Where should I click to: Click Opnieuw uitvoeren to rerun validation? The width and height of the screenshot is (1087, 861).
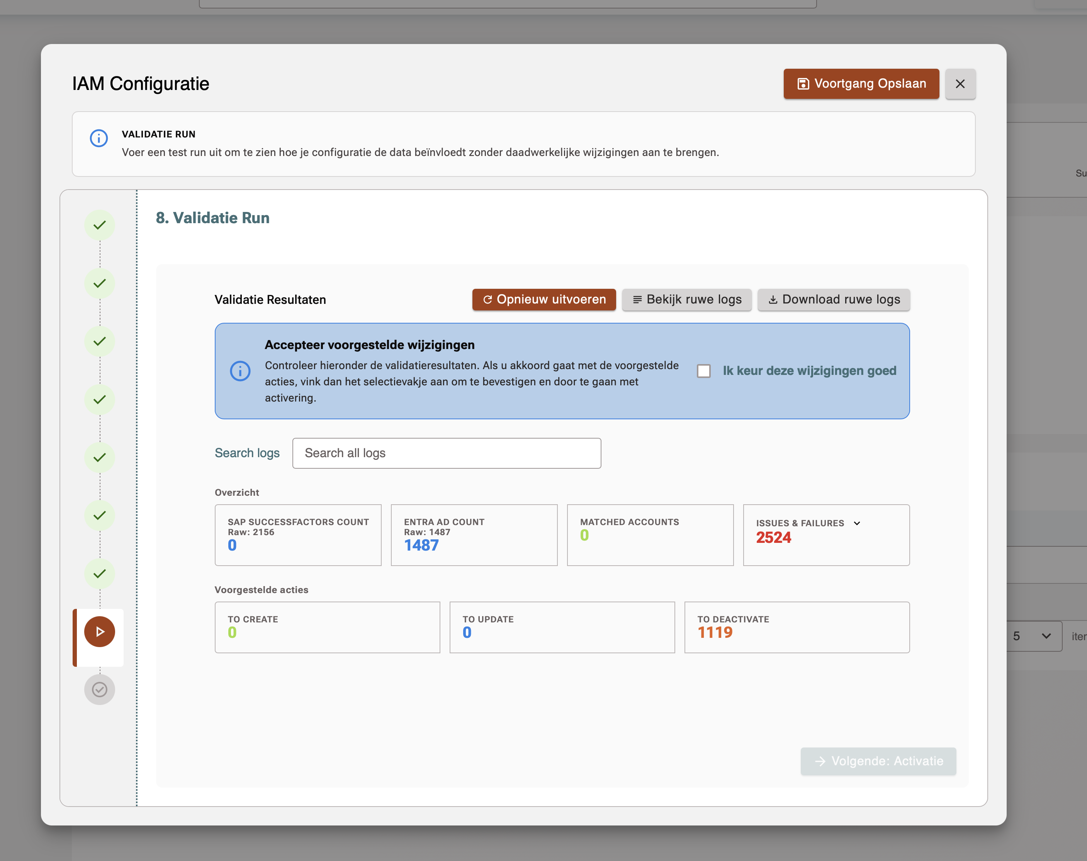click(544, 300)
